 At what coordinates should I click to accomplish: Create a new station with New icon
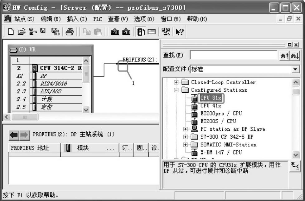11,32
